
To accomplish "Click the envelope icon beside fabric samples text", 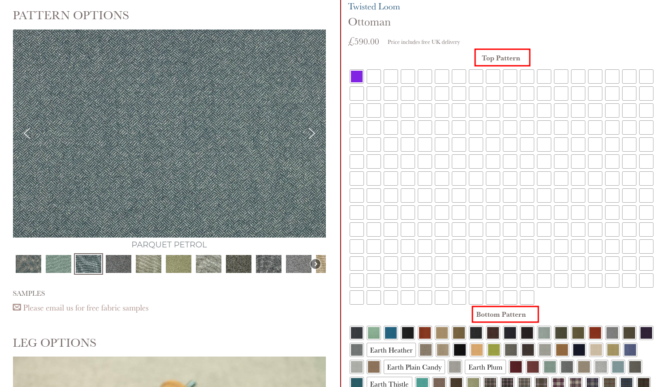I will click(x=17, y=307).
